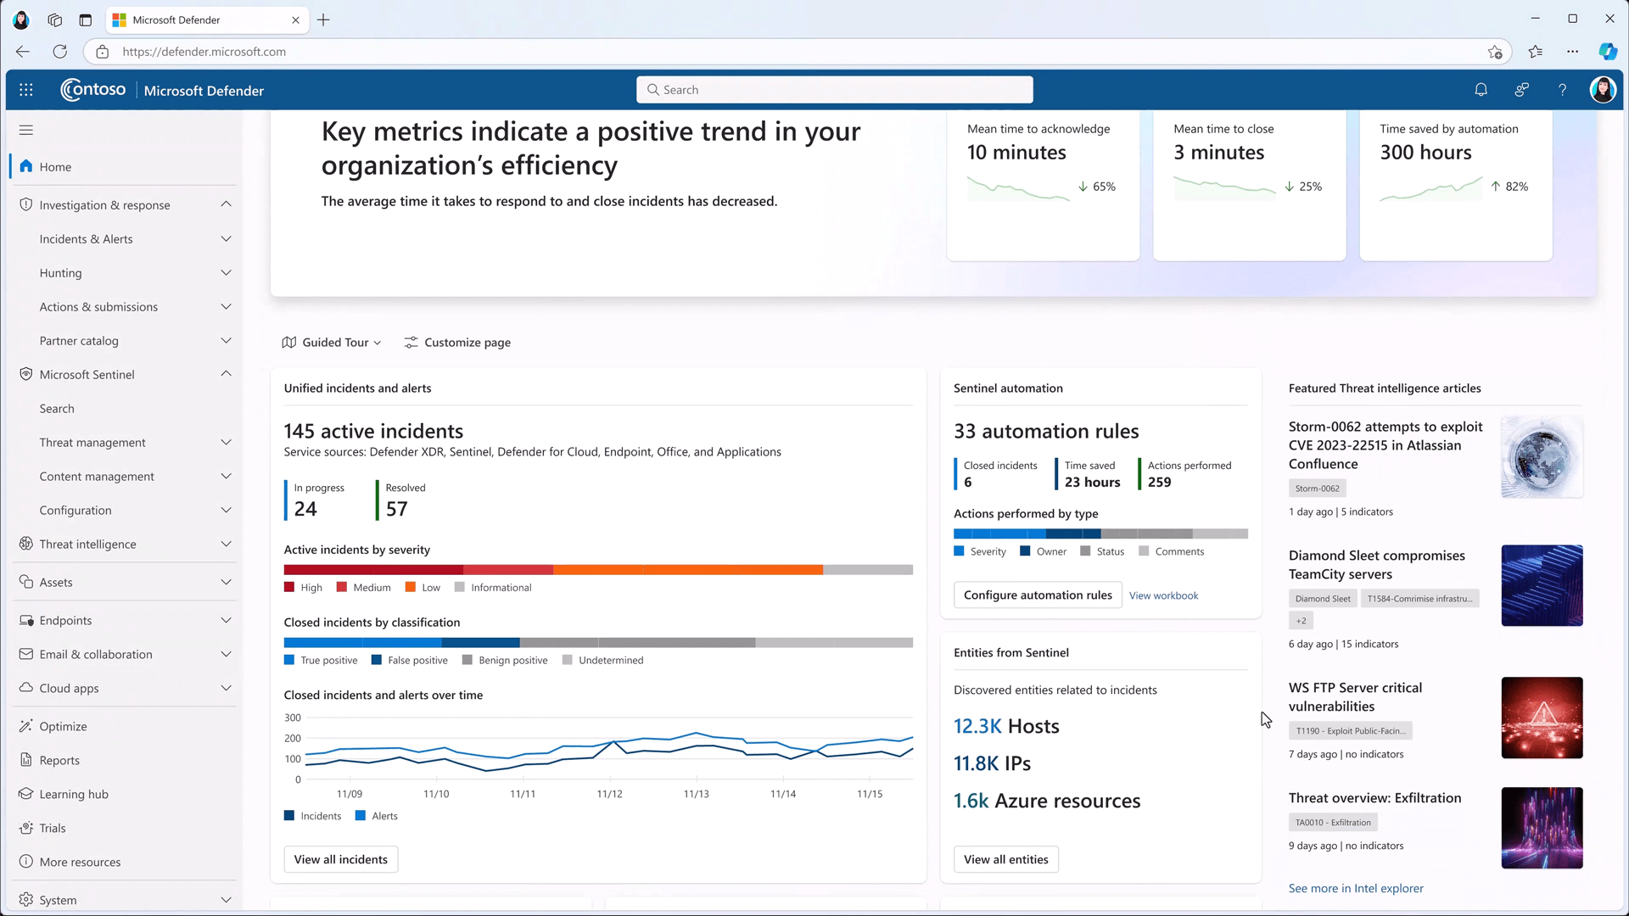Click the notifications bell icon

(1481, 90)
